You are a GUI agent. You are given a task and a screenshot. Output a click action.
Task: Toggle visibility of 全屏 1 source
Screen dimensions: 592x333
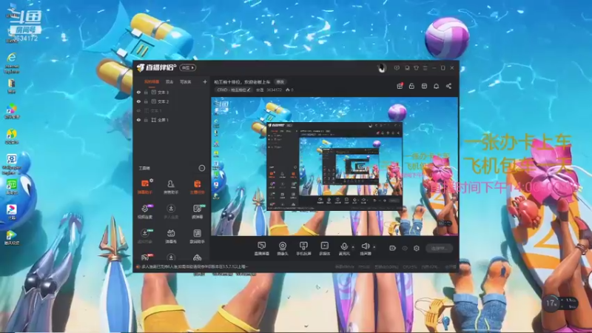pyautogui.click(x=138, y=120)
